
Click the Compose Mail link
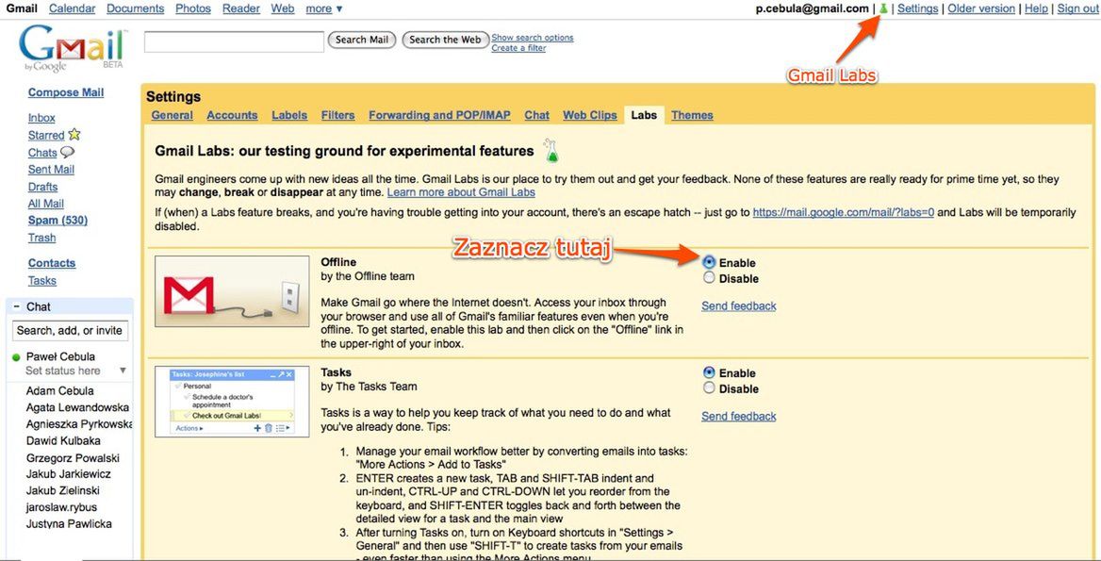point(66,92)
